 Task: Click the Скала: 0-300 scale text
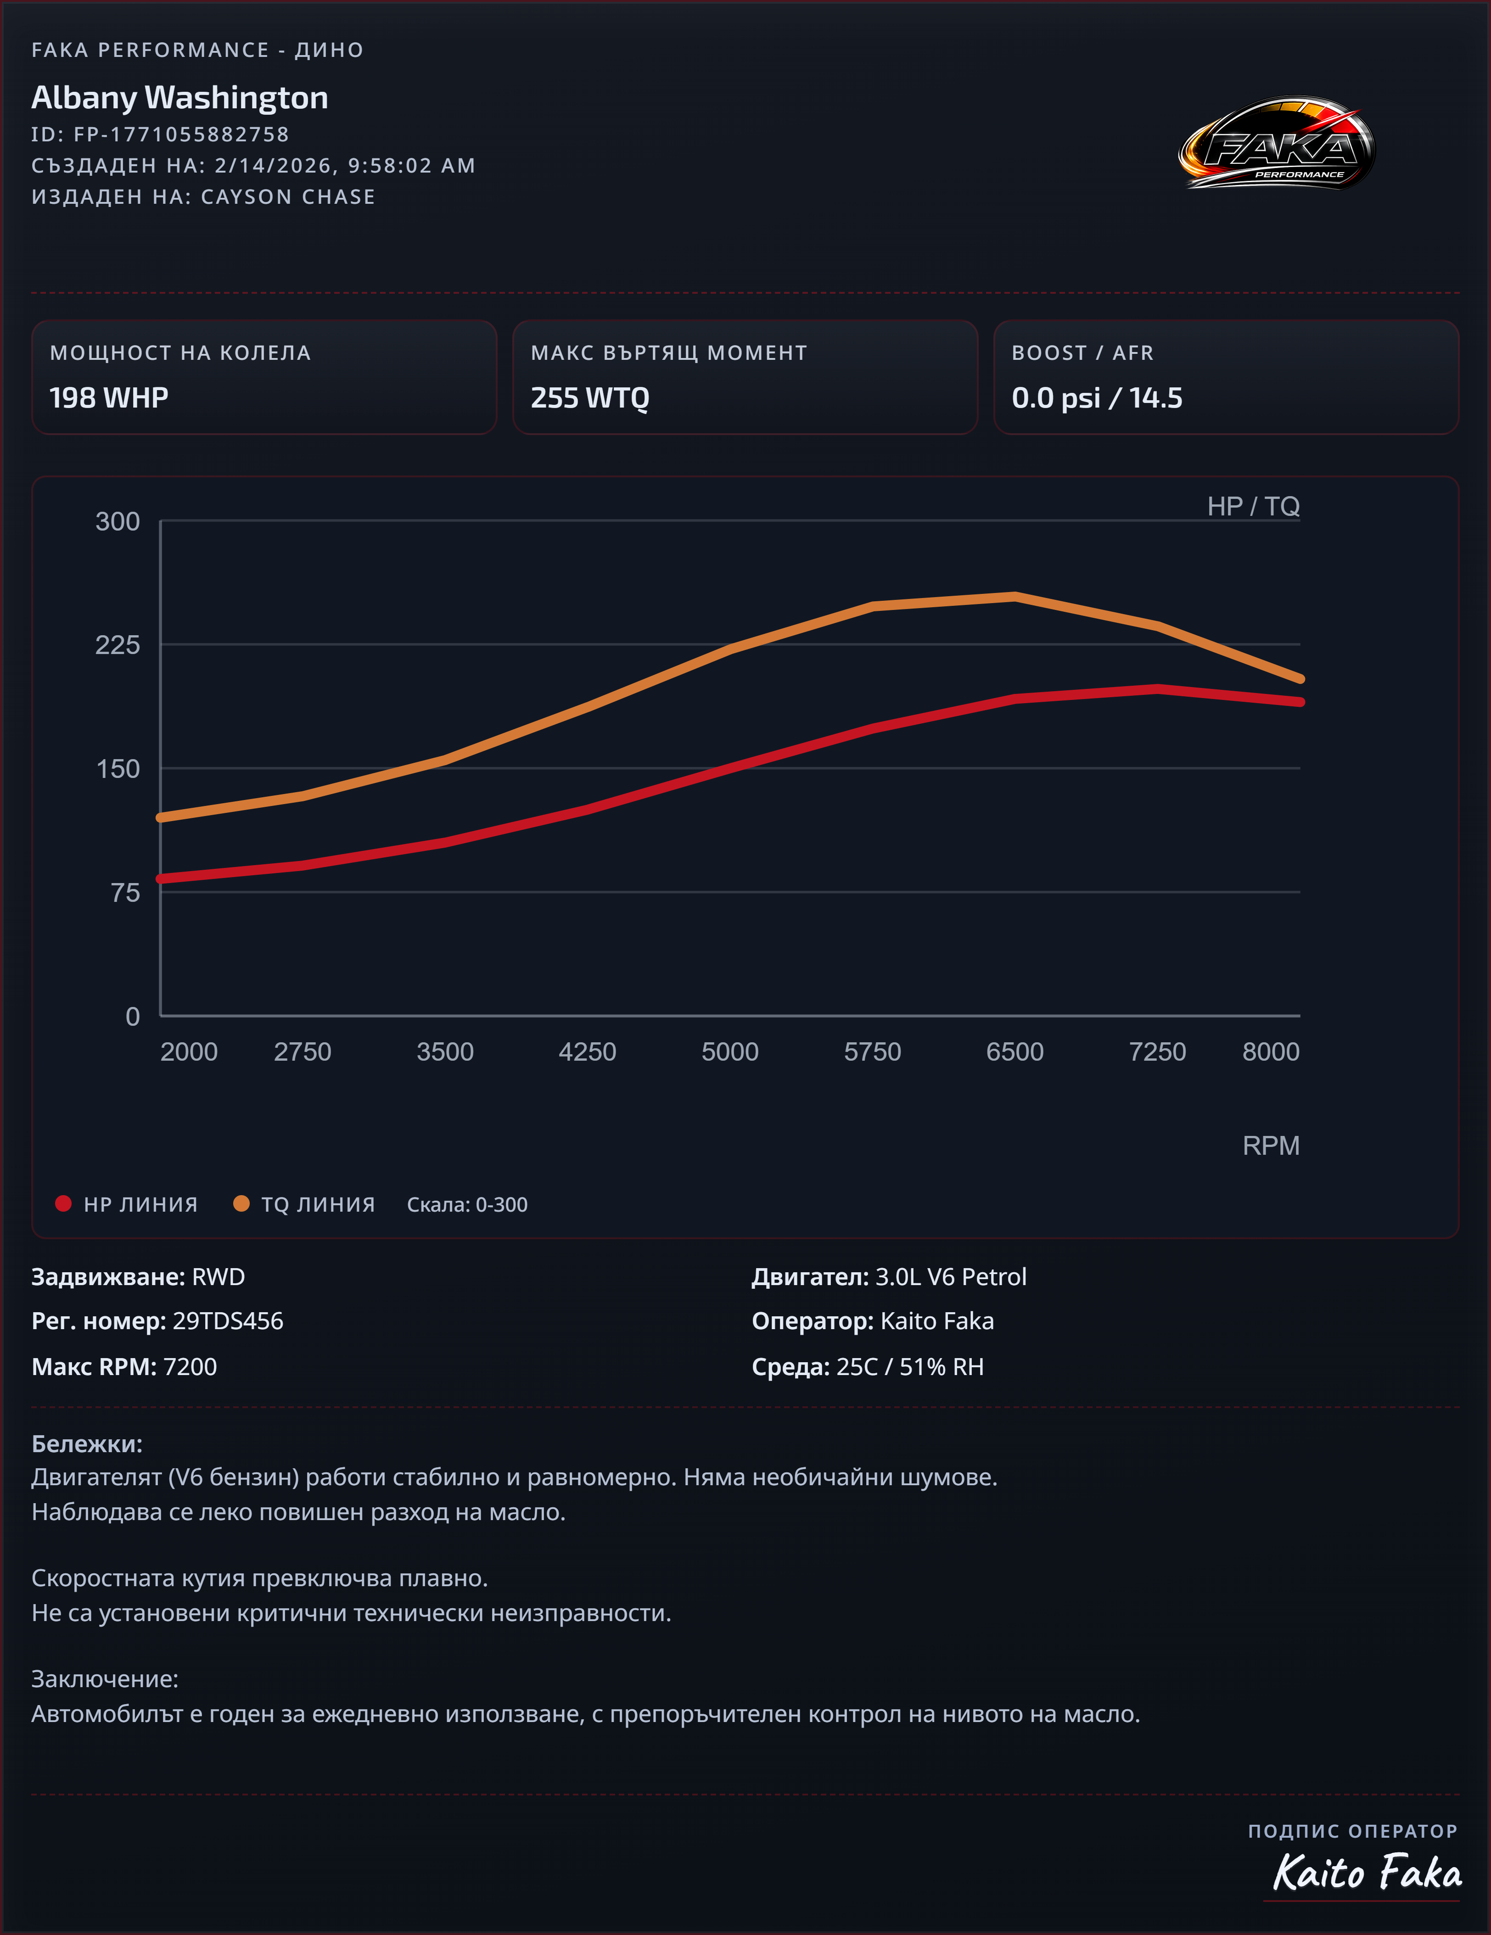467,1204
